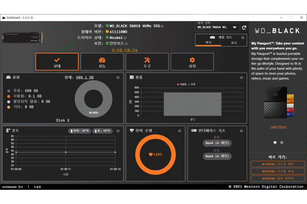Click the 100% remaining life ring
Viewport: 307px width, 204px height.
(x=156, y=154)
